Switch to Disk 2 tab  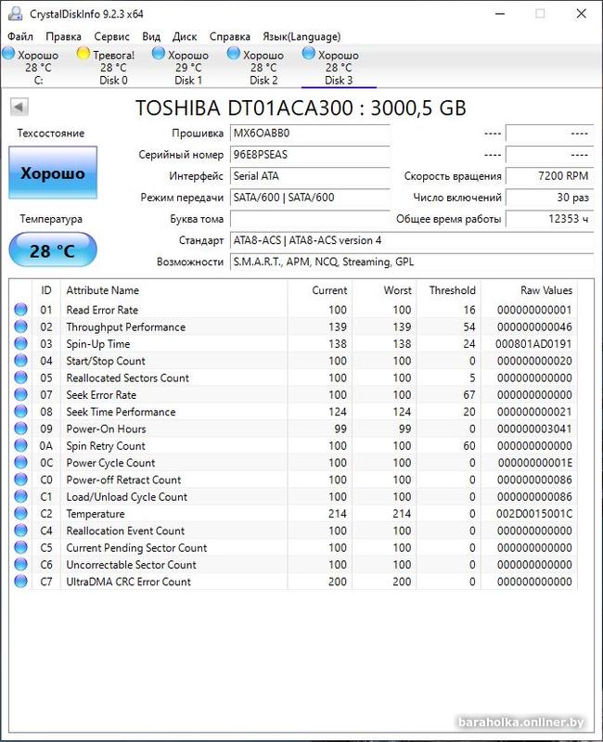coord(263,68)
